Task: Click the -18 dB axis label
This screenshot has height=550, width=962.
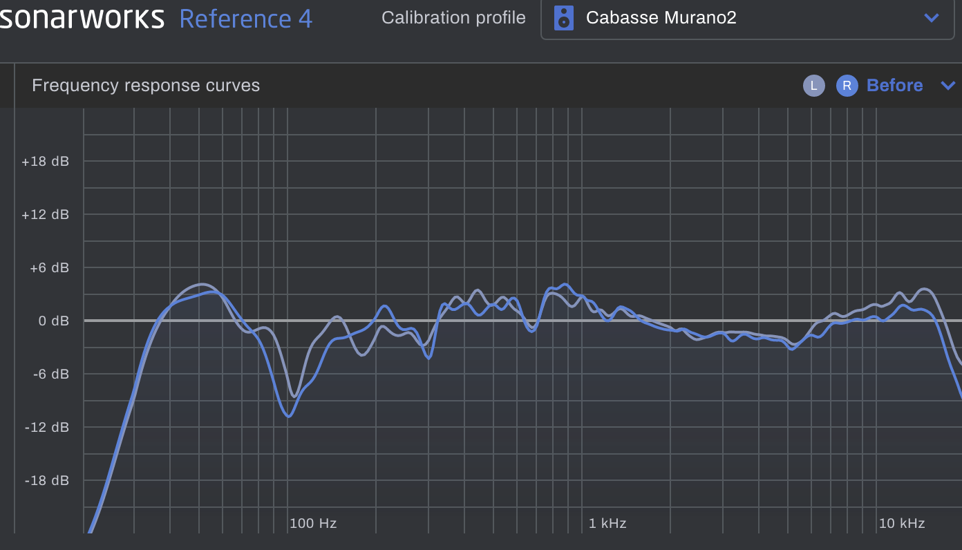Action: coord(46,480)
